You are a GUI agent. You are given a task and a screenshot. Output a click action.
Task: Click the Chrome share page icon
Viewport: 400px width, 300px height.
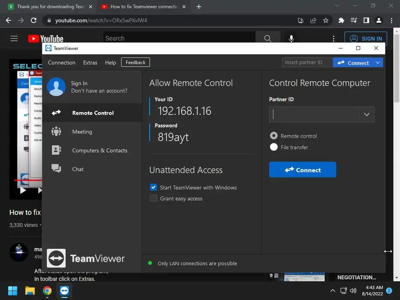coord(313,20)
